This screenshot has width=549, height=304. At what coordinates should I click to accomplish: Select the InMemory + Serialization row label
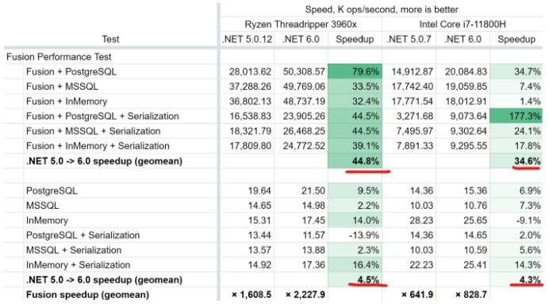[78, 265]
